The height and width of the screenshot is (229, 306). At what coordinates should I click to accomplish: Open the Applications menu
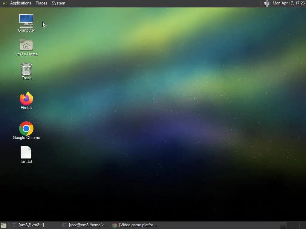pyautogui.click(x=21, y=3)
